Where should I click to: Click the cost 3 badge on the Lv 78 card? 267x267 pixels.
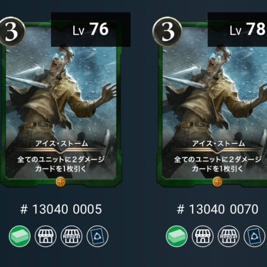point(167,31)
